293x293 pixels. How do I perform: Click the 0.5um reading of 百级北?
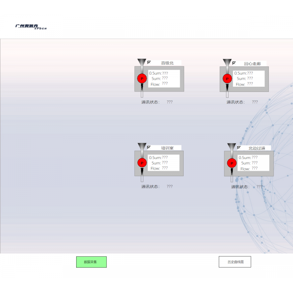(165, 73)
